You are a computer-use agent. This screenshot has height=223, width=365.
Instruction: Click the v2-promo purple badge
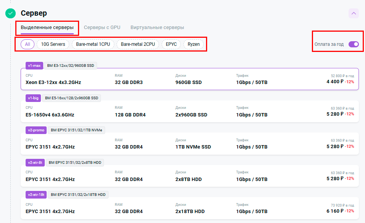(36, 130)
